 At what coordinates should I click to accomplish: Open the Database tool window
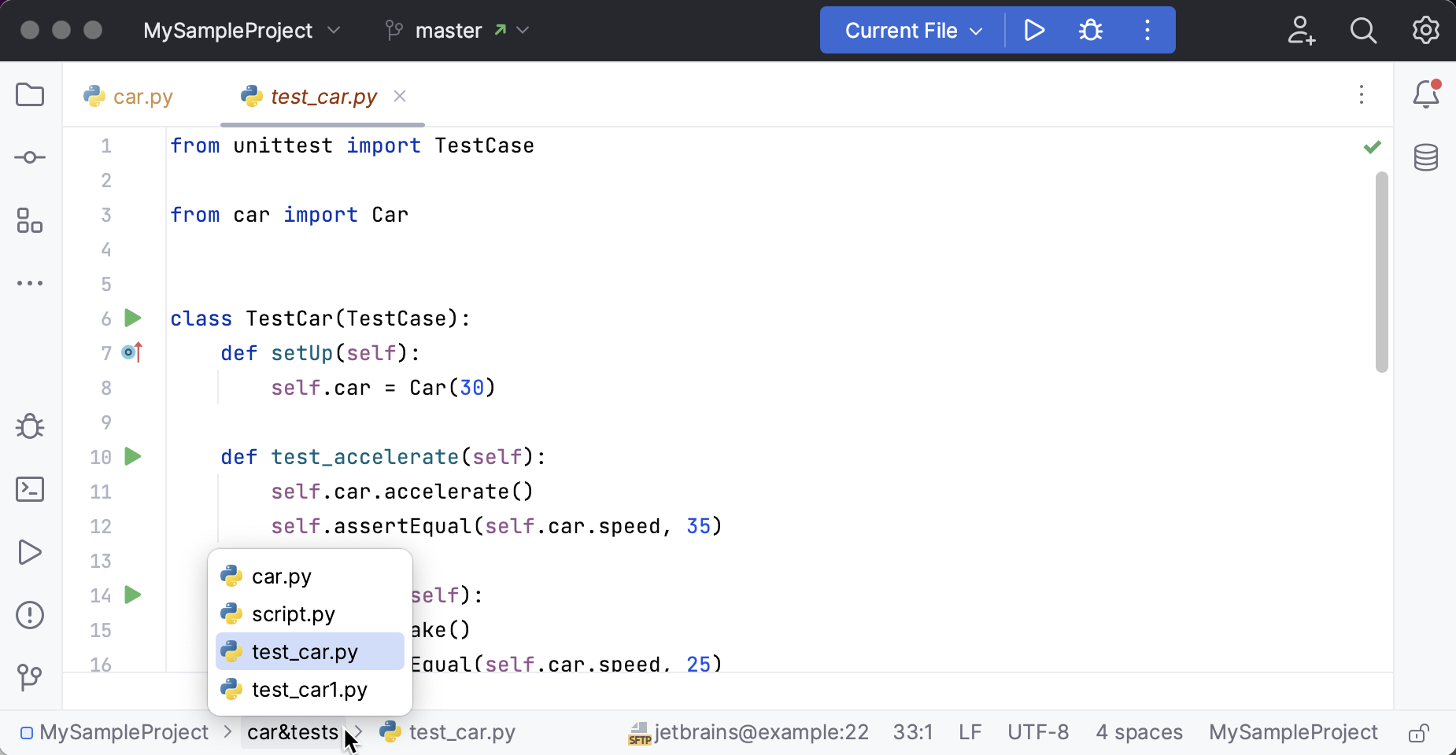pos(1426,157)
